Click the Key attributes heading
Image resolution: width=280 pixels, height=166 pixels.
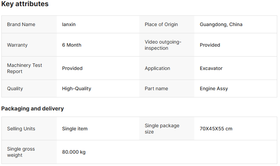pos(25,4)
